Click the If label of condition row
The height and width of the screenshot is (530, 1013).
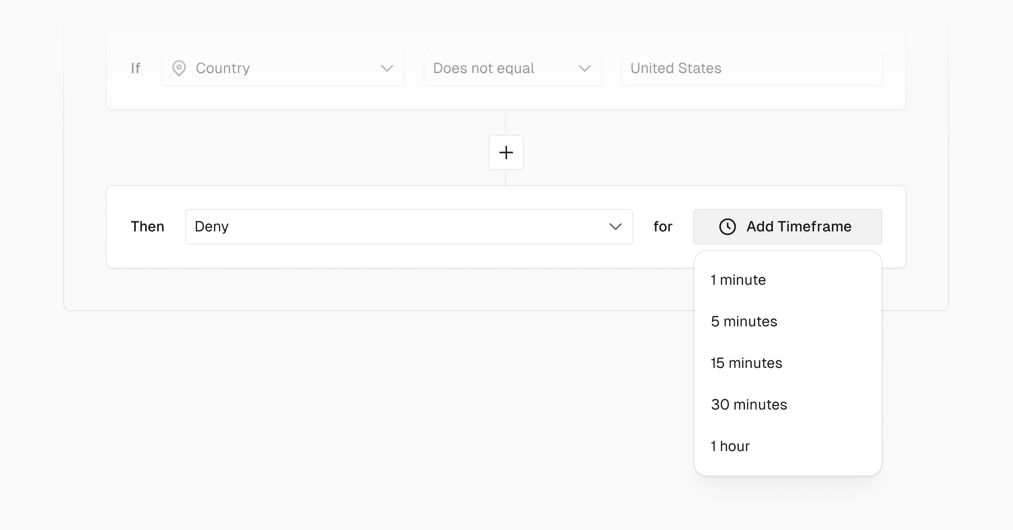pos(135,68)
